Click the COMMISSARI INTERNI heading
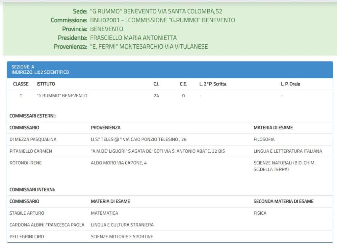Image resolution: width=337 pixels, height=244 pixels. [32, 190]
